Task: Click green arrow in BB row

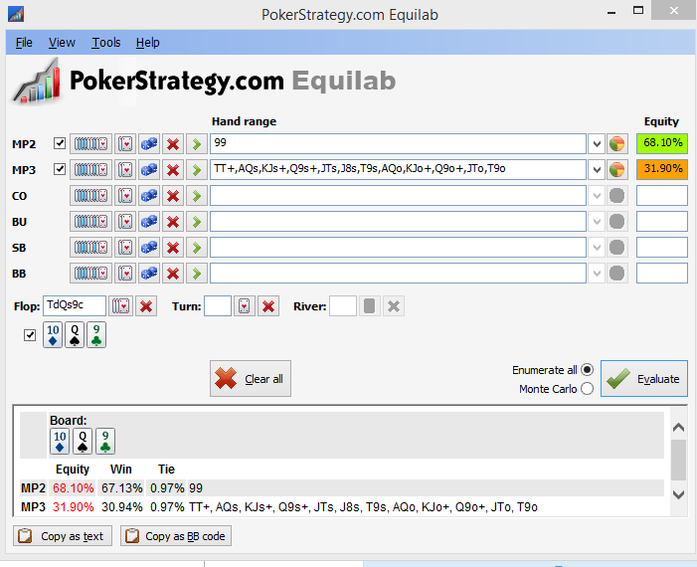Action: tap(197, 273)
